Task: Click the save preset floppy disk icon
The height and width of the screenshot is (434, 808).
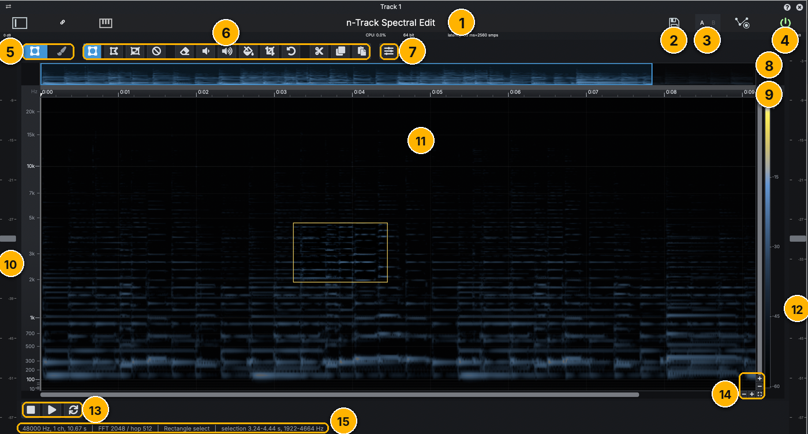Action: click(x=674, y=23)
